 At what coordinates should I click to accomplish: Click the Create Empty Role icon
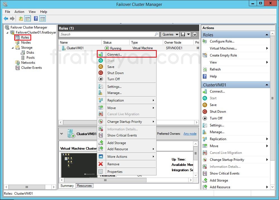pos(205,55)
